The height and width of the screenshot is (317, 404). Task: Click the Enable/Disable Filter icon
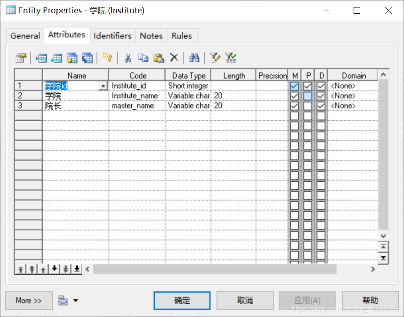pos(231,58)
